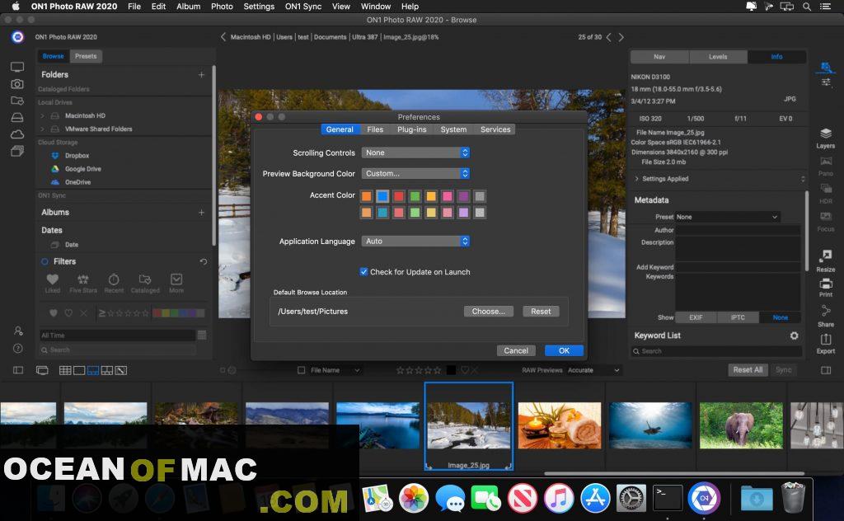This screenshot has height=521, width=844.
Task: Add a new folder with the plus icon
Action: [x=201, y=75]
